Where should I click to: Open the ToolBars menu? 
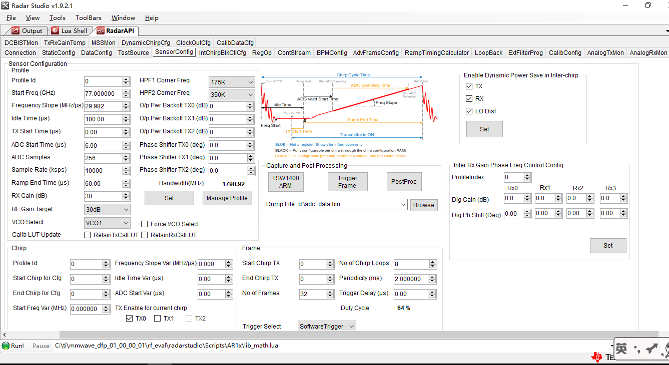(89, 17)
